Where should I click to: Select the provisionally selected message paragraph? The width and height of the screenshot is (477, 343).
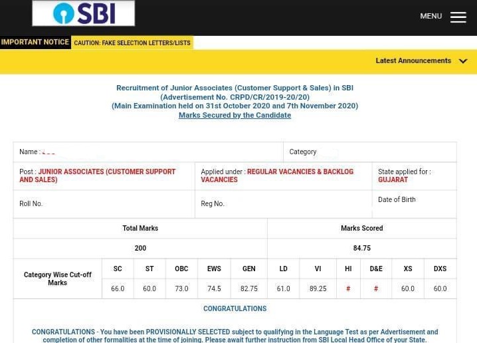(235, 336)
